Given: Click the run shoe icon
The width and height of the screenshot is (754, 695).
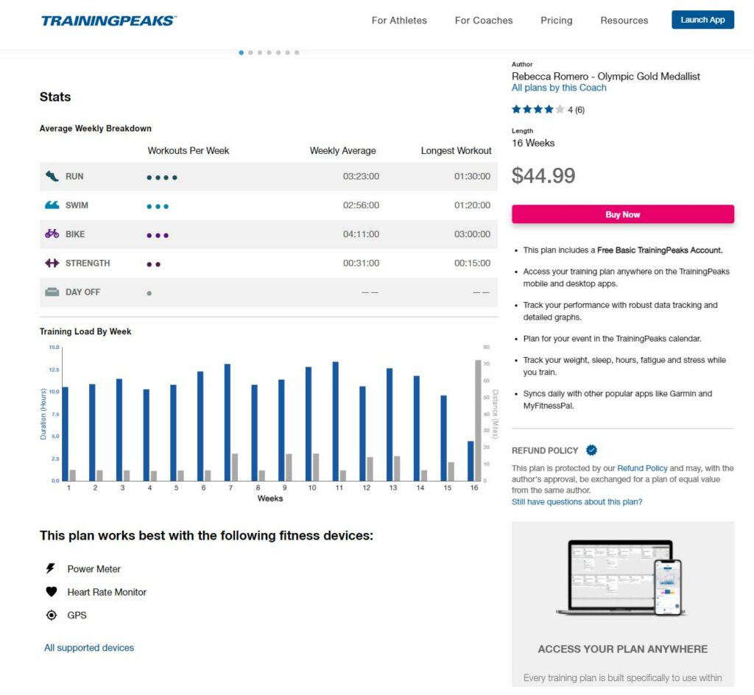Looking at the screenshot, I should (52, 176).
